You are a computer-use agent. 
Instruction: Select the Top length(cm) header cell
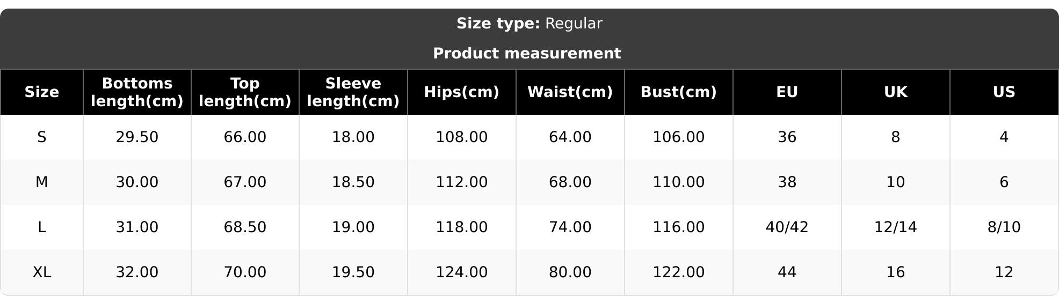[x=245, y=92]
